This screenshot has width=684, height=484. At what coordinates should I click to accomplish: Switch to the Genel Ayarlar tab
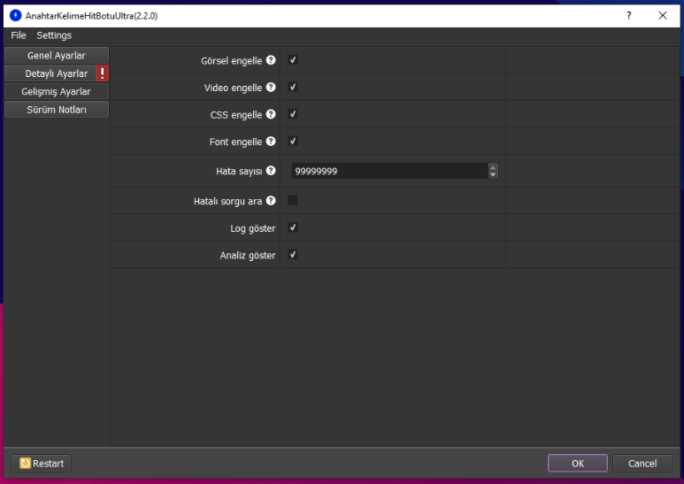56,56
